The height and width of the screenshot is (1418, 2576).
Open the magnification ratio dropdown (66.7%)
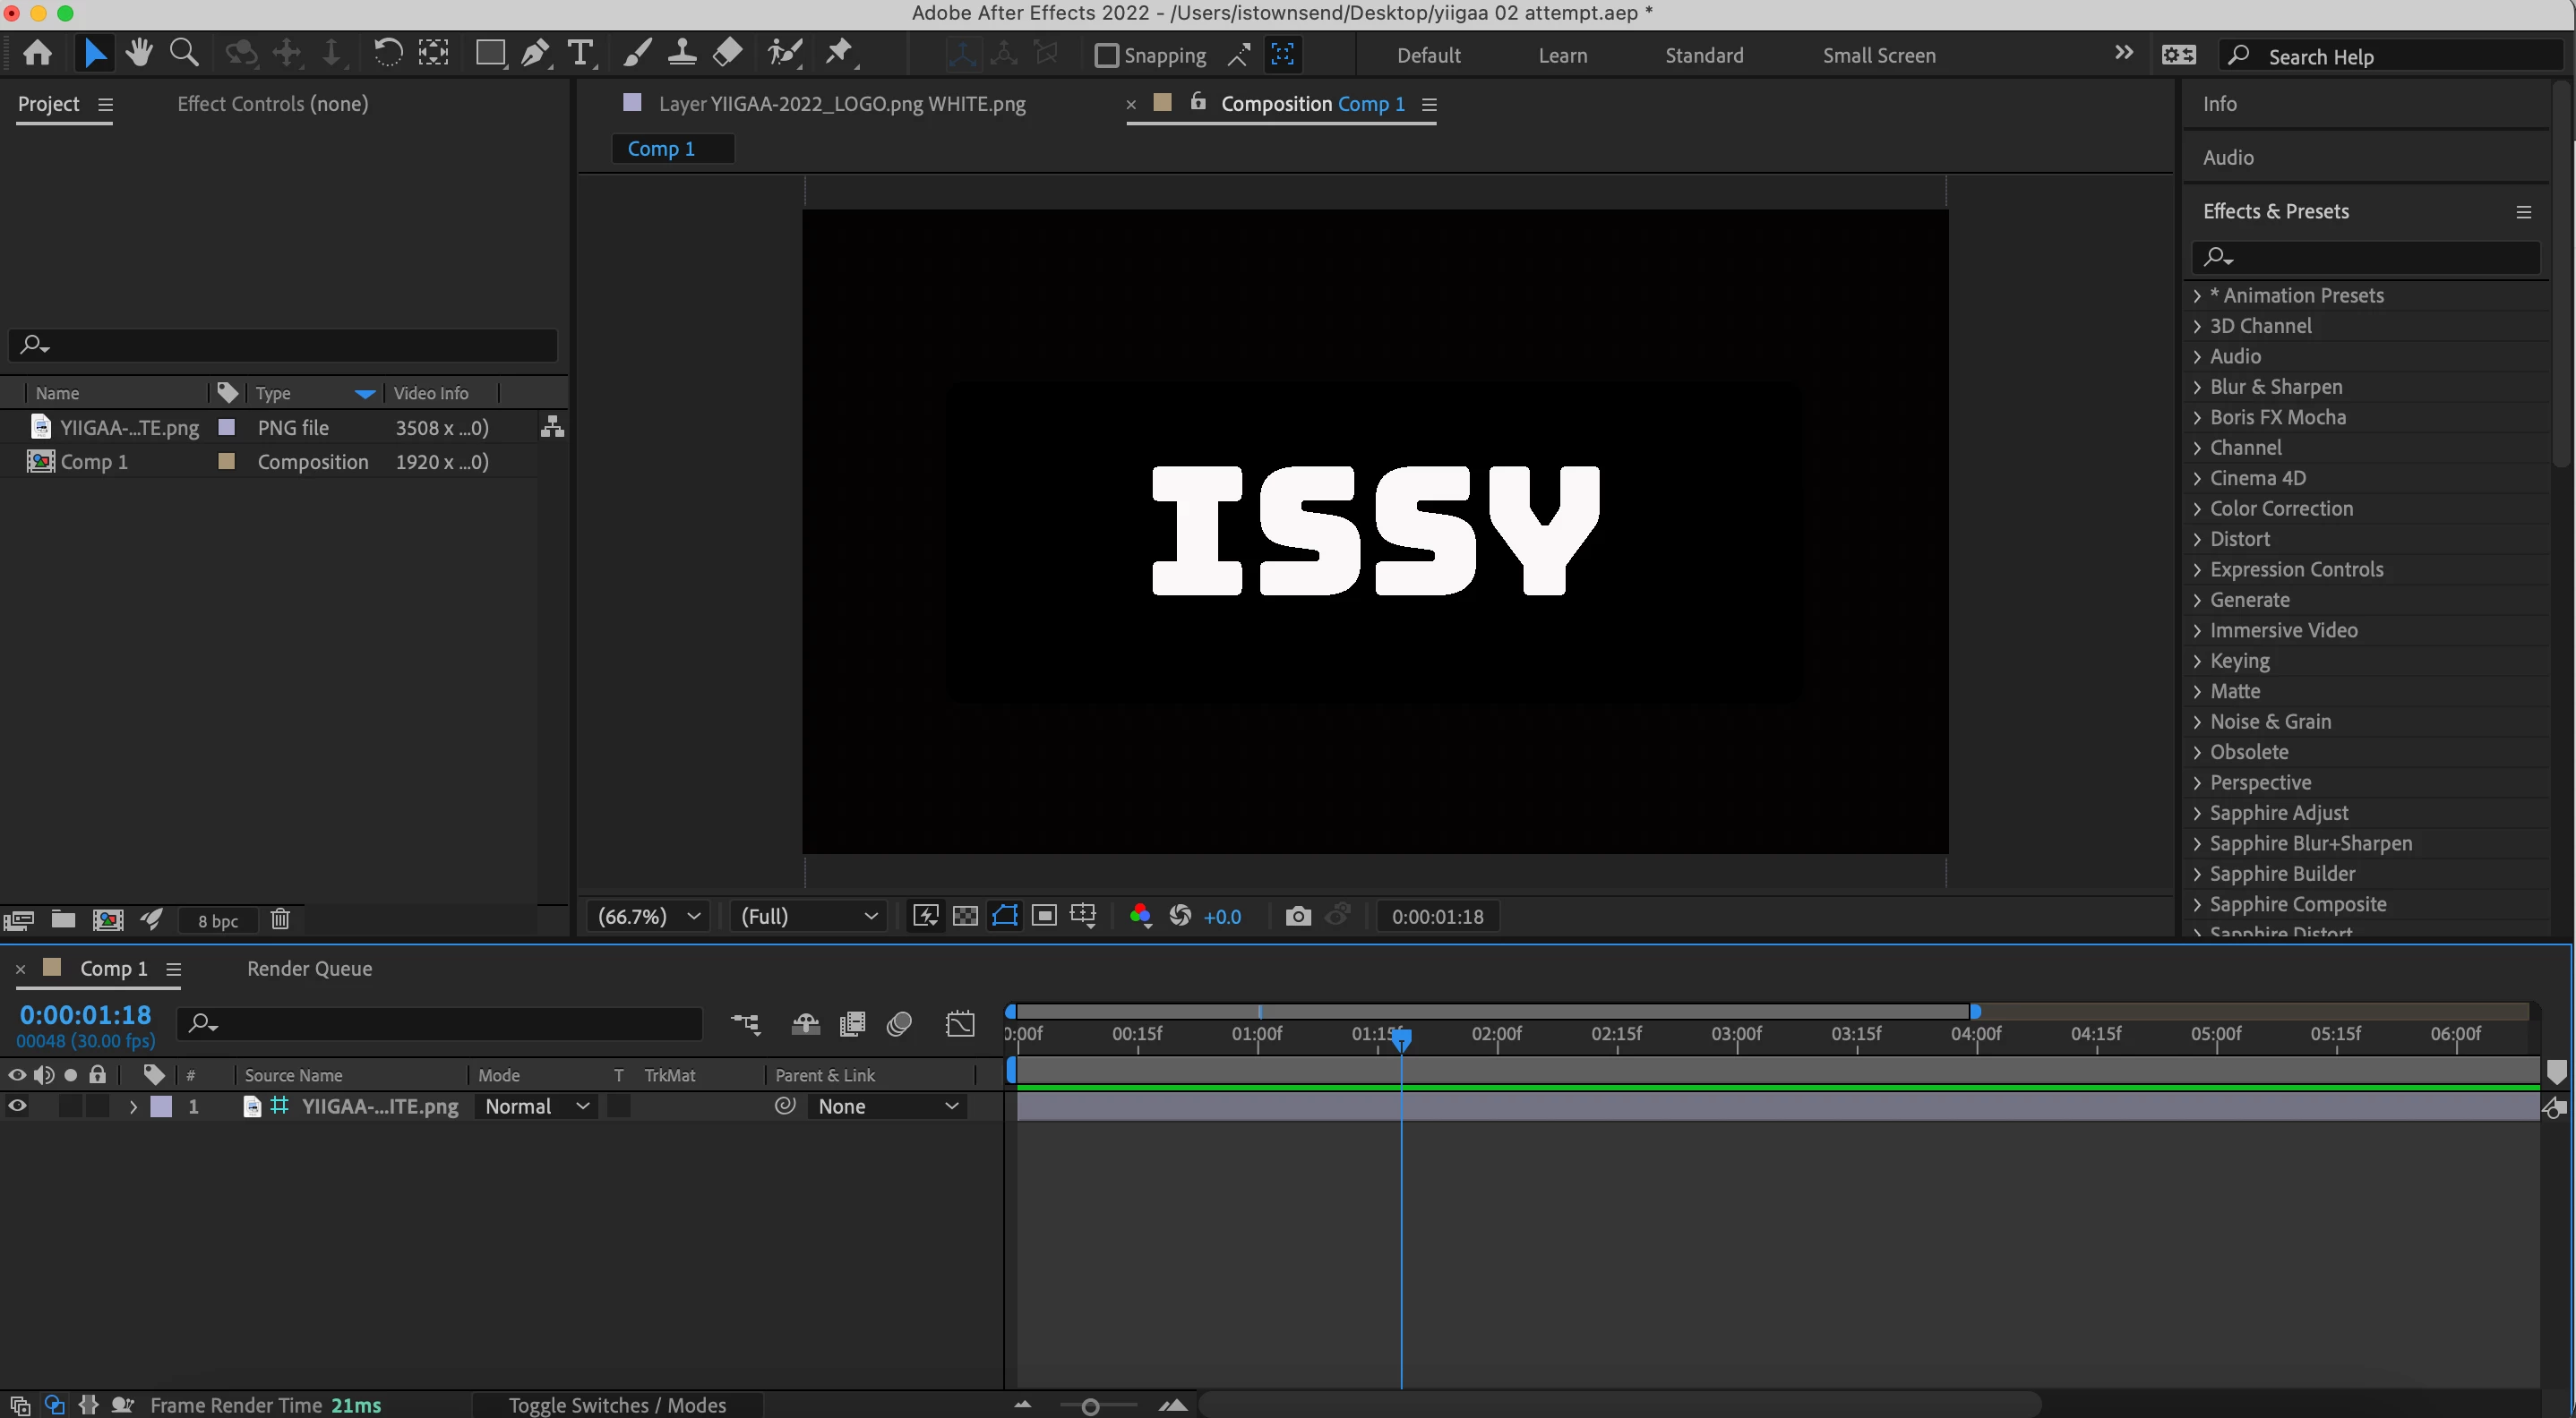point(648,917)
